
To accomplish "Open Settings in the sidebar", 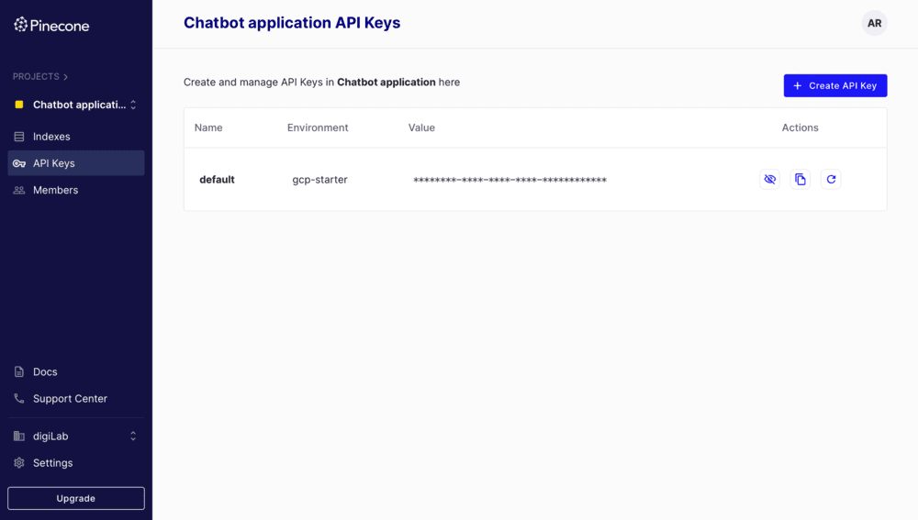I will coord(76,463).
